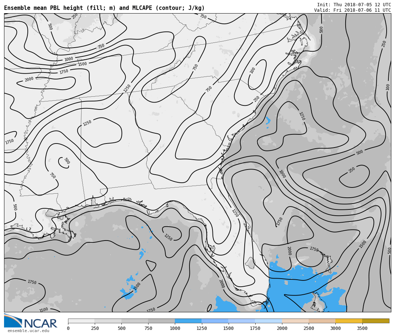The image size is (395, 335).
Task: Pick the 0–250 m lightest gray colorbar swatch
Action: click(x=81, y=321)
